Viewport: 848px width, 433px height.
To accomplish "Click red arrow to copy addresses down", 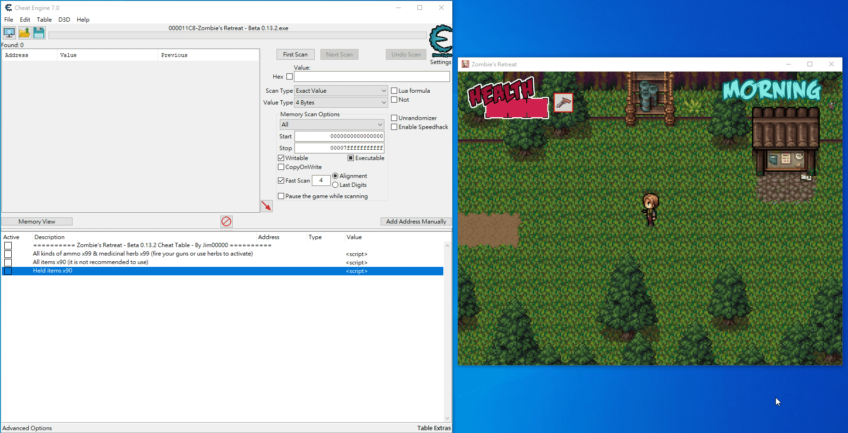I will coord(267,206).
